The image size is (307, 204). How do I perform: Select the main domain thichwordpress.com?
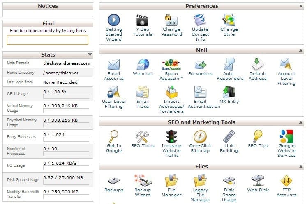67,63
